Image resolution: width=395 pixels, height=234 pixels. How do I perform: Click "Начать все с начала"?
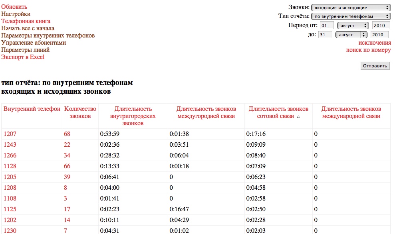tap(28, 28)
